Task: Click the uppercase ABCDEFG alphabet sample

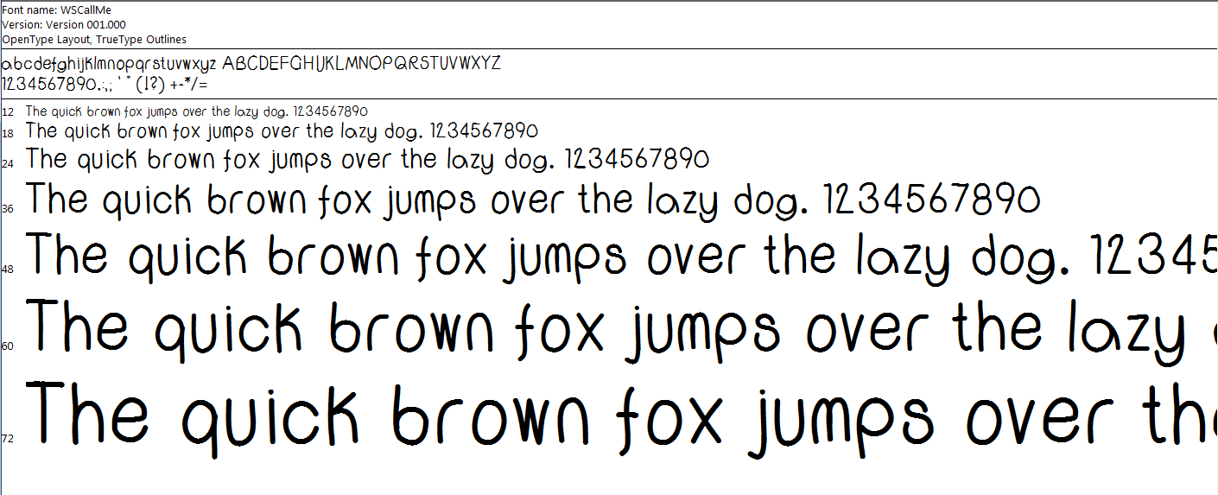Action: [361, 64]
